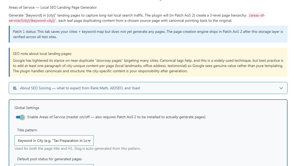296x166 pixels.
Task: Toggle the Enable Areas of Service switch
Action: 20,117
